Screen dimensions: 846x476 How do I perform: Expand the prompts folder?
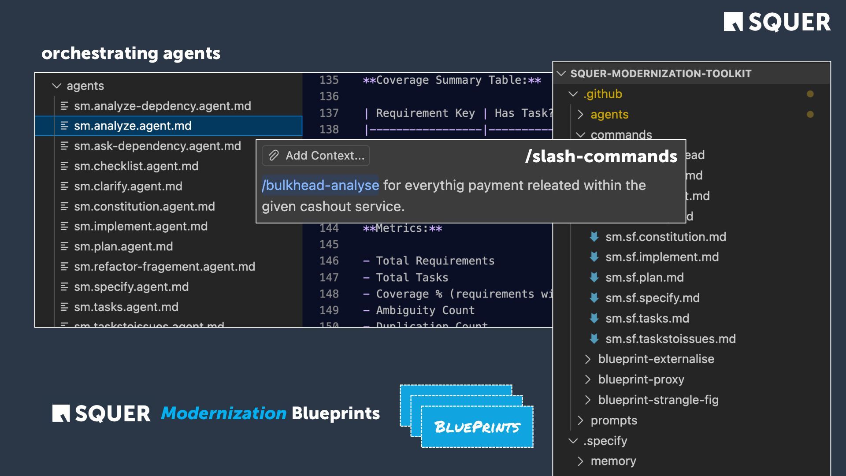(580, 420)
